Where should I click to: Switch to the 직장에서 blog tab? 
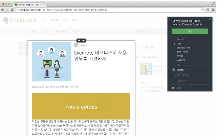point(77,32)
